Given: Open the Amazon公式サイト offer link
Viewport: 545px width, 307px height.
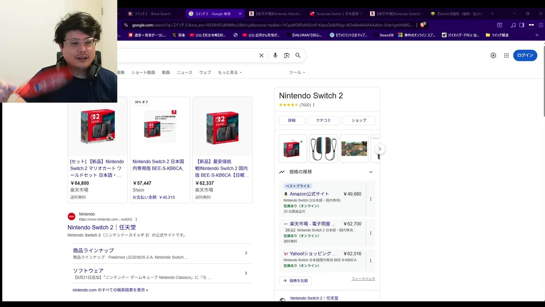Looking at the screenshot, I should pyautogui.click(x=310, y=194).
